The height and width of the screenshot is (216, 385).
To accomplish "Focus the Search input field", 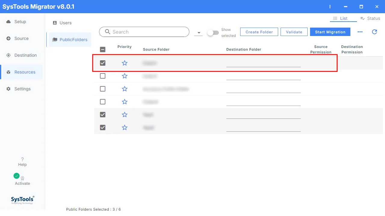I will (x=144, y=32).
